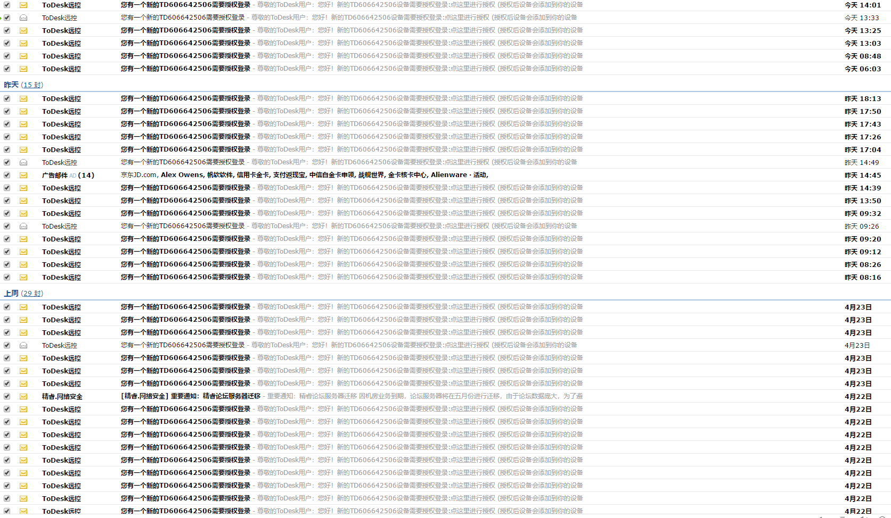Click the 今天 13:33 timestamp
The width and height of the screenshot is (891, 518).
click(862, 18)
